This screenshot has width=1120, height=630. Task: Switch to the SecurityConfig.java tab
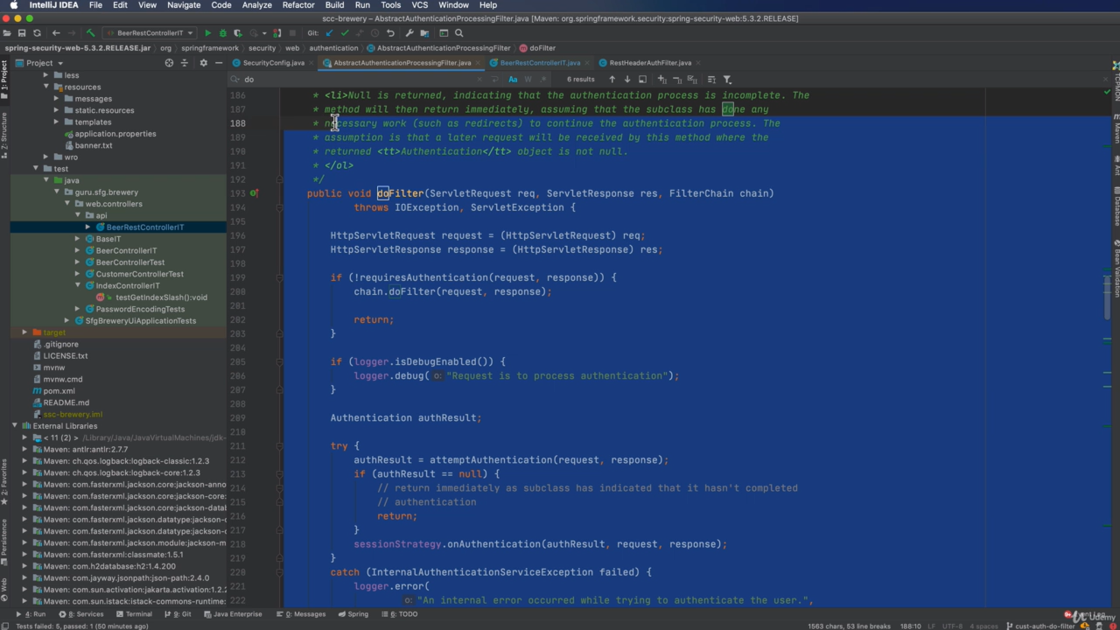[x=273, y=63]
